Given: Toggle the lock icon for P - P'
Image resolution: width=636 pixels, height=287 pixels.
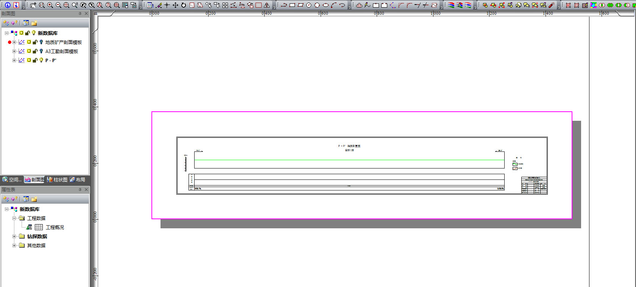Looking at the screenshot, I should point(35,60).
